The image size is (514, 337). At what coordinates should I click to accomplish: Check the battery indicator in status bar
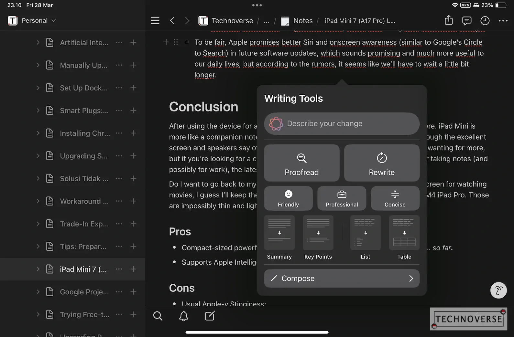[x=501, y=5]
